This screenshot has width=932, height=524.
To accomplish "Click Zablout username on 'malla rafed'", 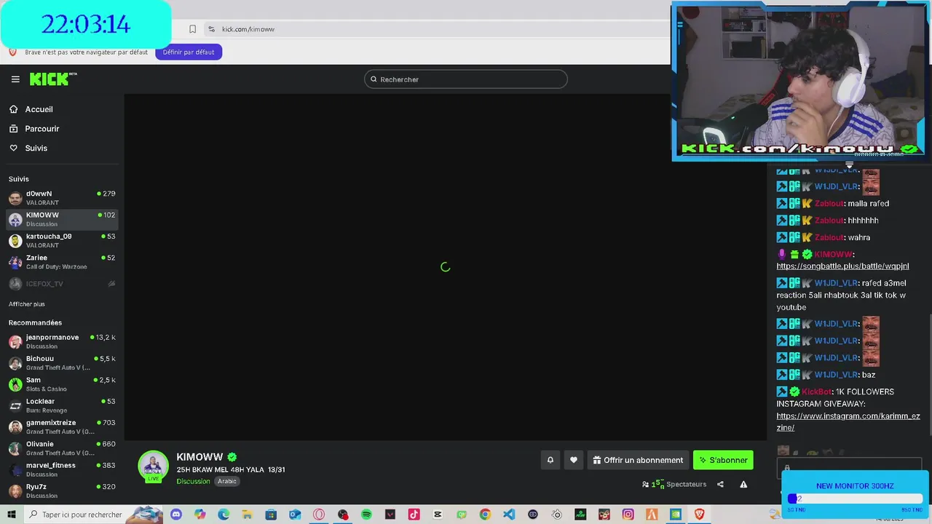I will point(829,204).
